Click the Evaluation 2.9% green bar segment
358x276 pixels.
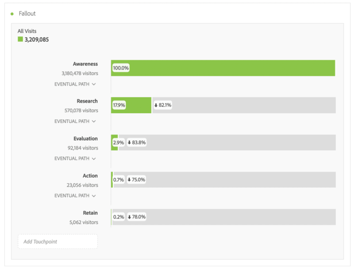(114, 143)
